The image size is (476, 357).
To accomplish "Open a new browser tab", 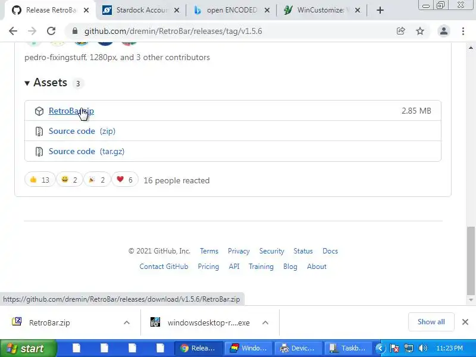I will pyautogui.click(x=380, y=10).
